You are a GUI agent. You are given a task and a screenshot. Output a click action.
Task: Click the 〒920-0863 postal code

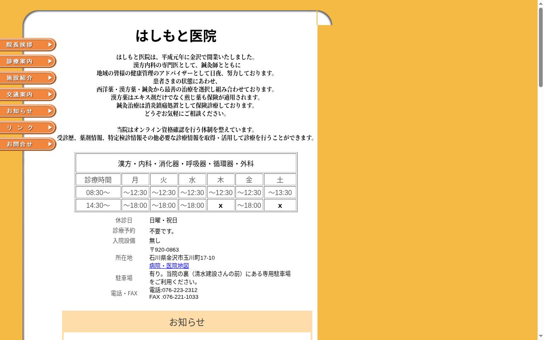(164, 249)
